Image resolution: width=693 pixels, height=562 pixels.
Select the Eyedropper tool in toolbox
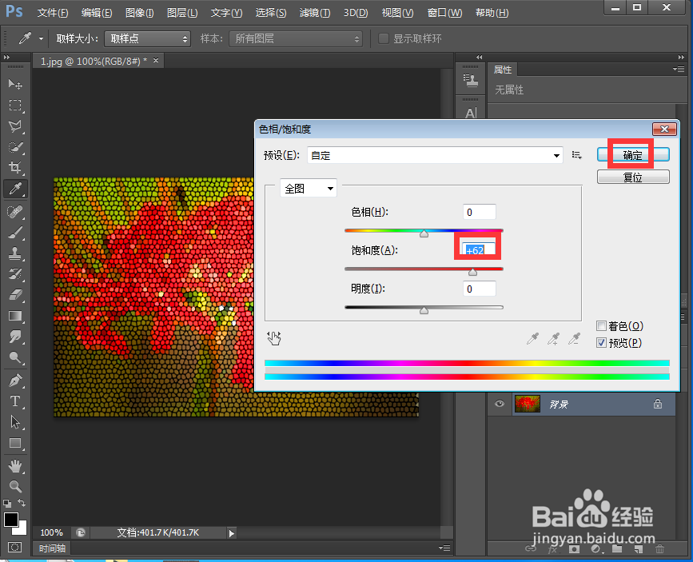click(x=15, y=189)
